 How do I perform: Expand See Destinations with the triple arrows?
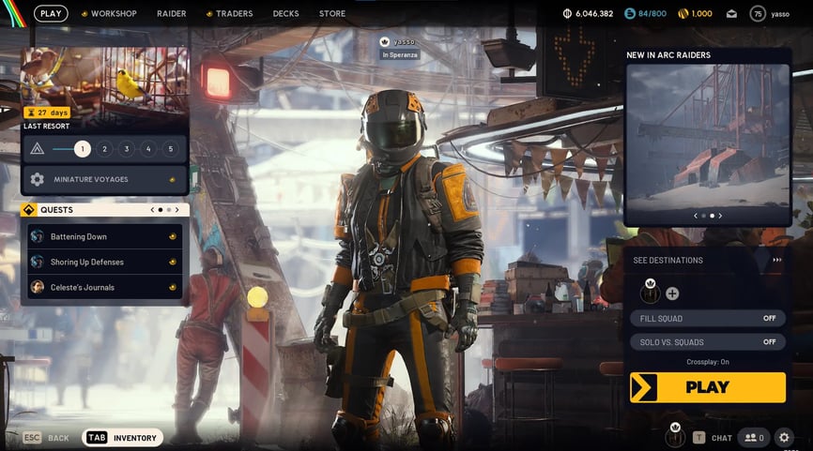776,261
